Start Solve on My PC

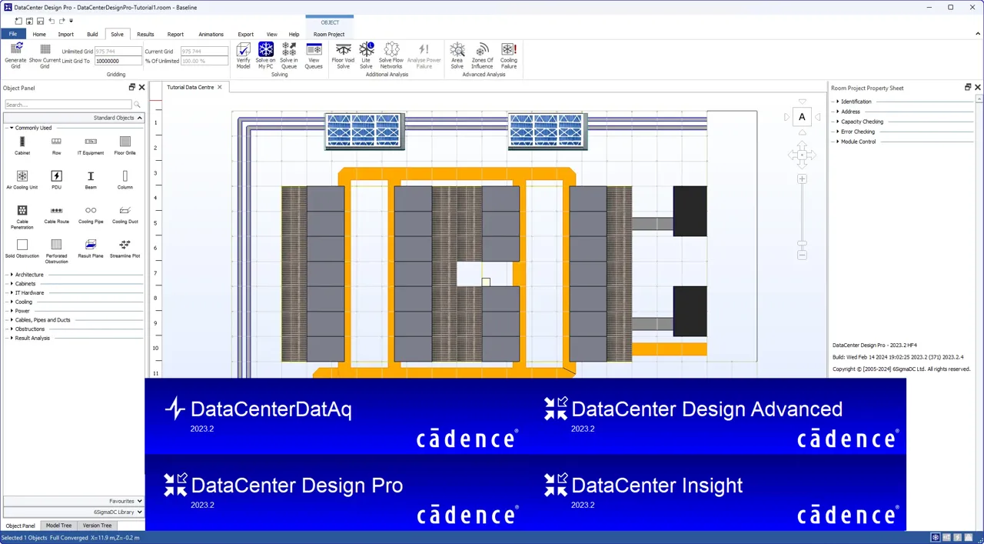point(265,56)
